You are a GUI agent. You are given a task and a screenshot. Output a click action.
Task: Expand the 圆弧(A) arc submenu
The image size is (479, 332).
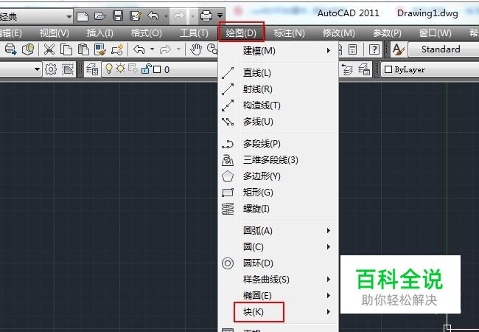click(x=278, y=230)
